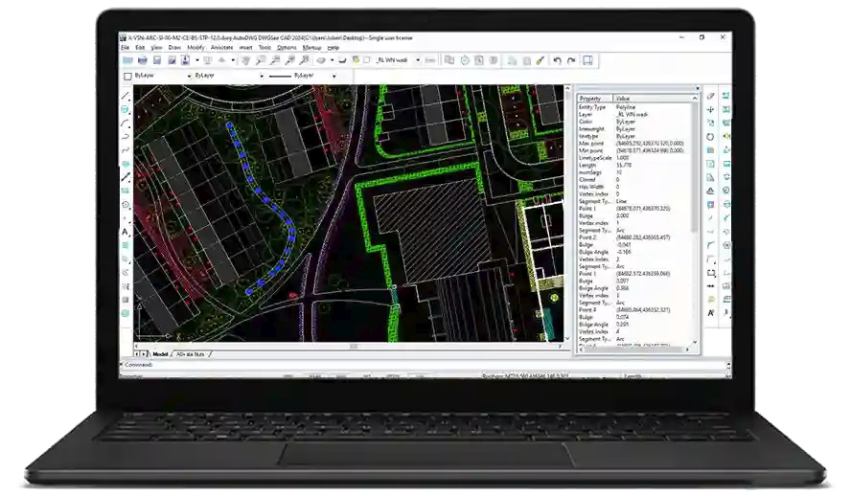851x496 pixels.
Task: Select the Stretch rectangle tool in right toolbar
Action: 711,273
